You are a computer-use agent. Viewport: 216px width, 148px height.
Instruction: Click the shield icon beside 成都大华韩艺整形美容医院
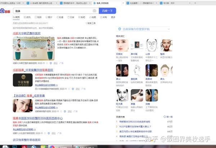pos(51,63)
